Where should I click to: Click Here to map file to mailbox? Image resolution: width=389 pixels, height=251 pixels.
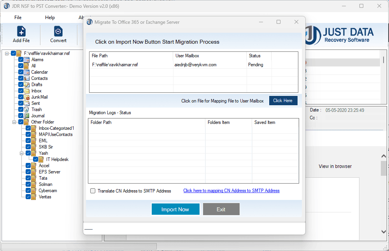coord(283,101)
